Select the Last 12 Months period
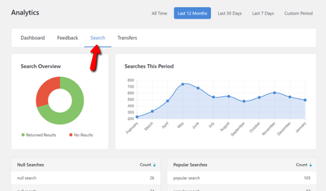Screen dimensions: 326x191 click(192, 13)
